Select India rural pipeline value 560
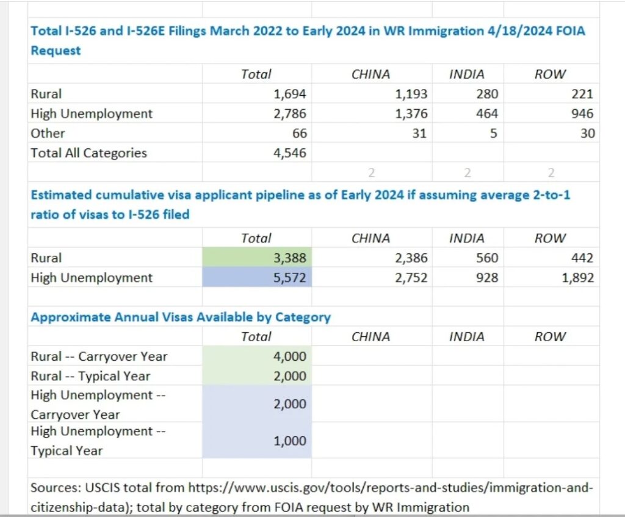625x517 pixels. (487, 258)
